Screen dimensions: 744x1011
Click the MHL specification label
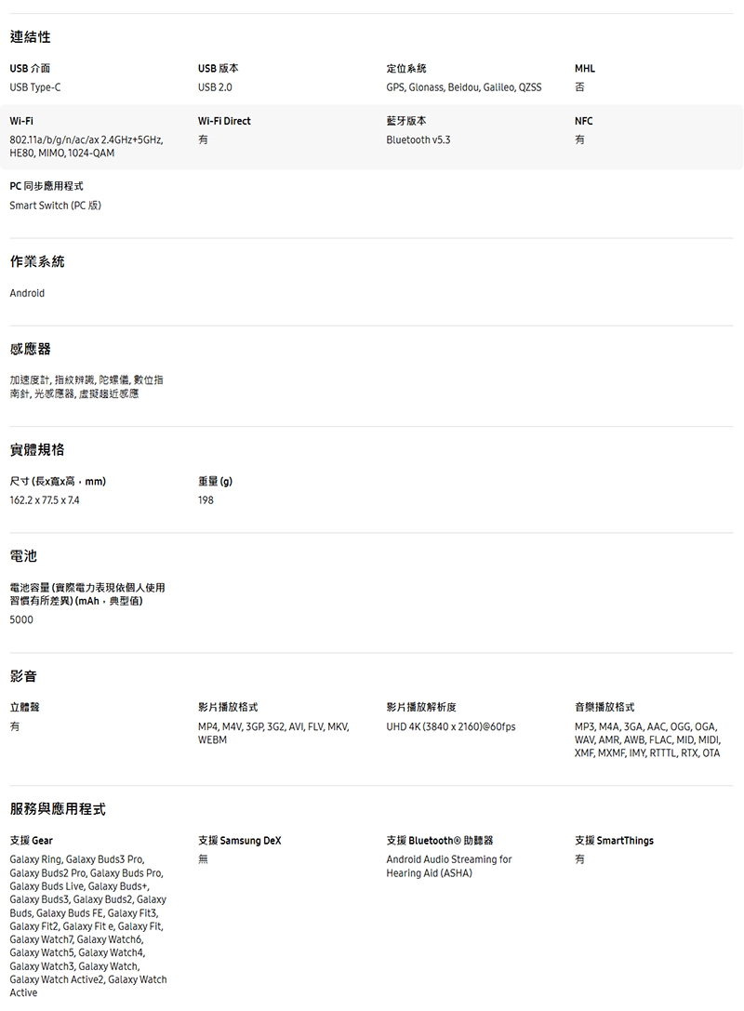tap(584, 69)
